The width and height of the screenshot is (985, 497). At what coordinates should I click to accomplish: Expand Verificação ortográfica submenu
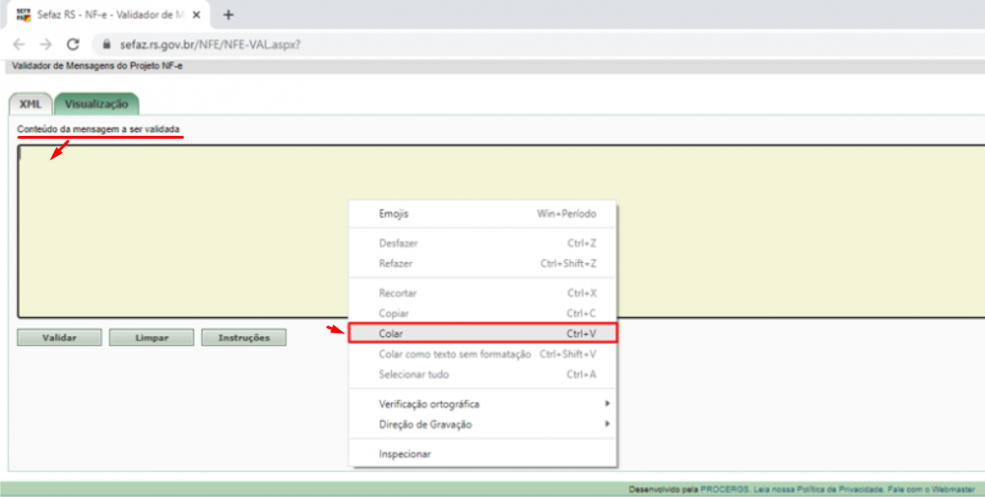click(x=481, y=404)
